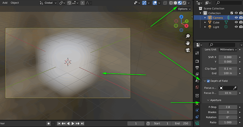Expand the Light tree item
The image size is (243, 127).
[x=205, y=27]
